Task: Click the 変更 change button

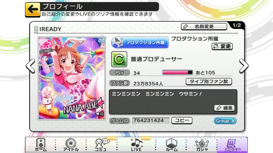Action: point(222,47)
